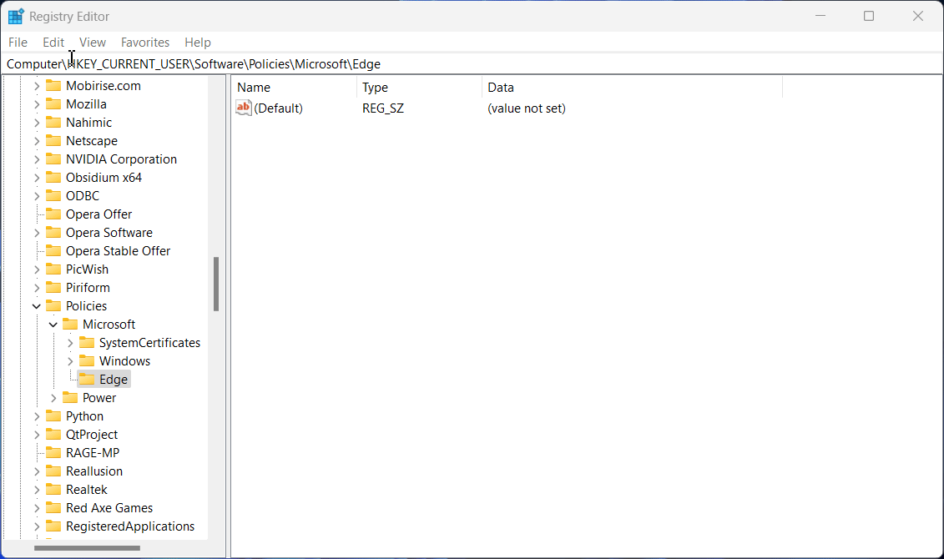Expand the Reallusion key

[x=37, y=471]
